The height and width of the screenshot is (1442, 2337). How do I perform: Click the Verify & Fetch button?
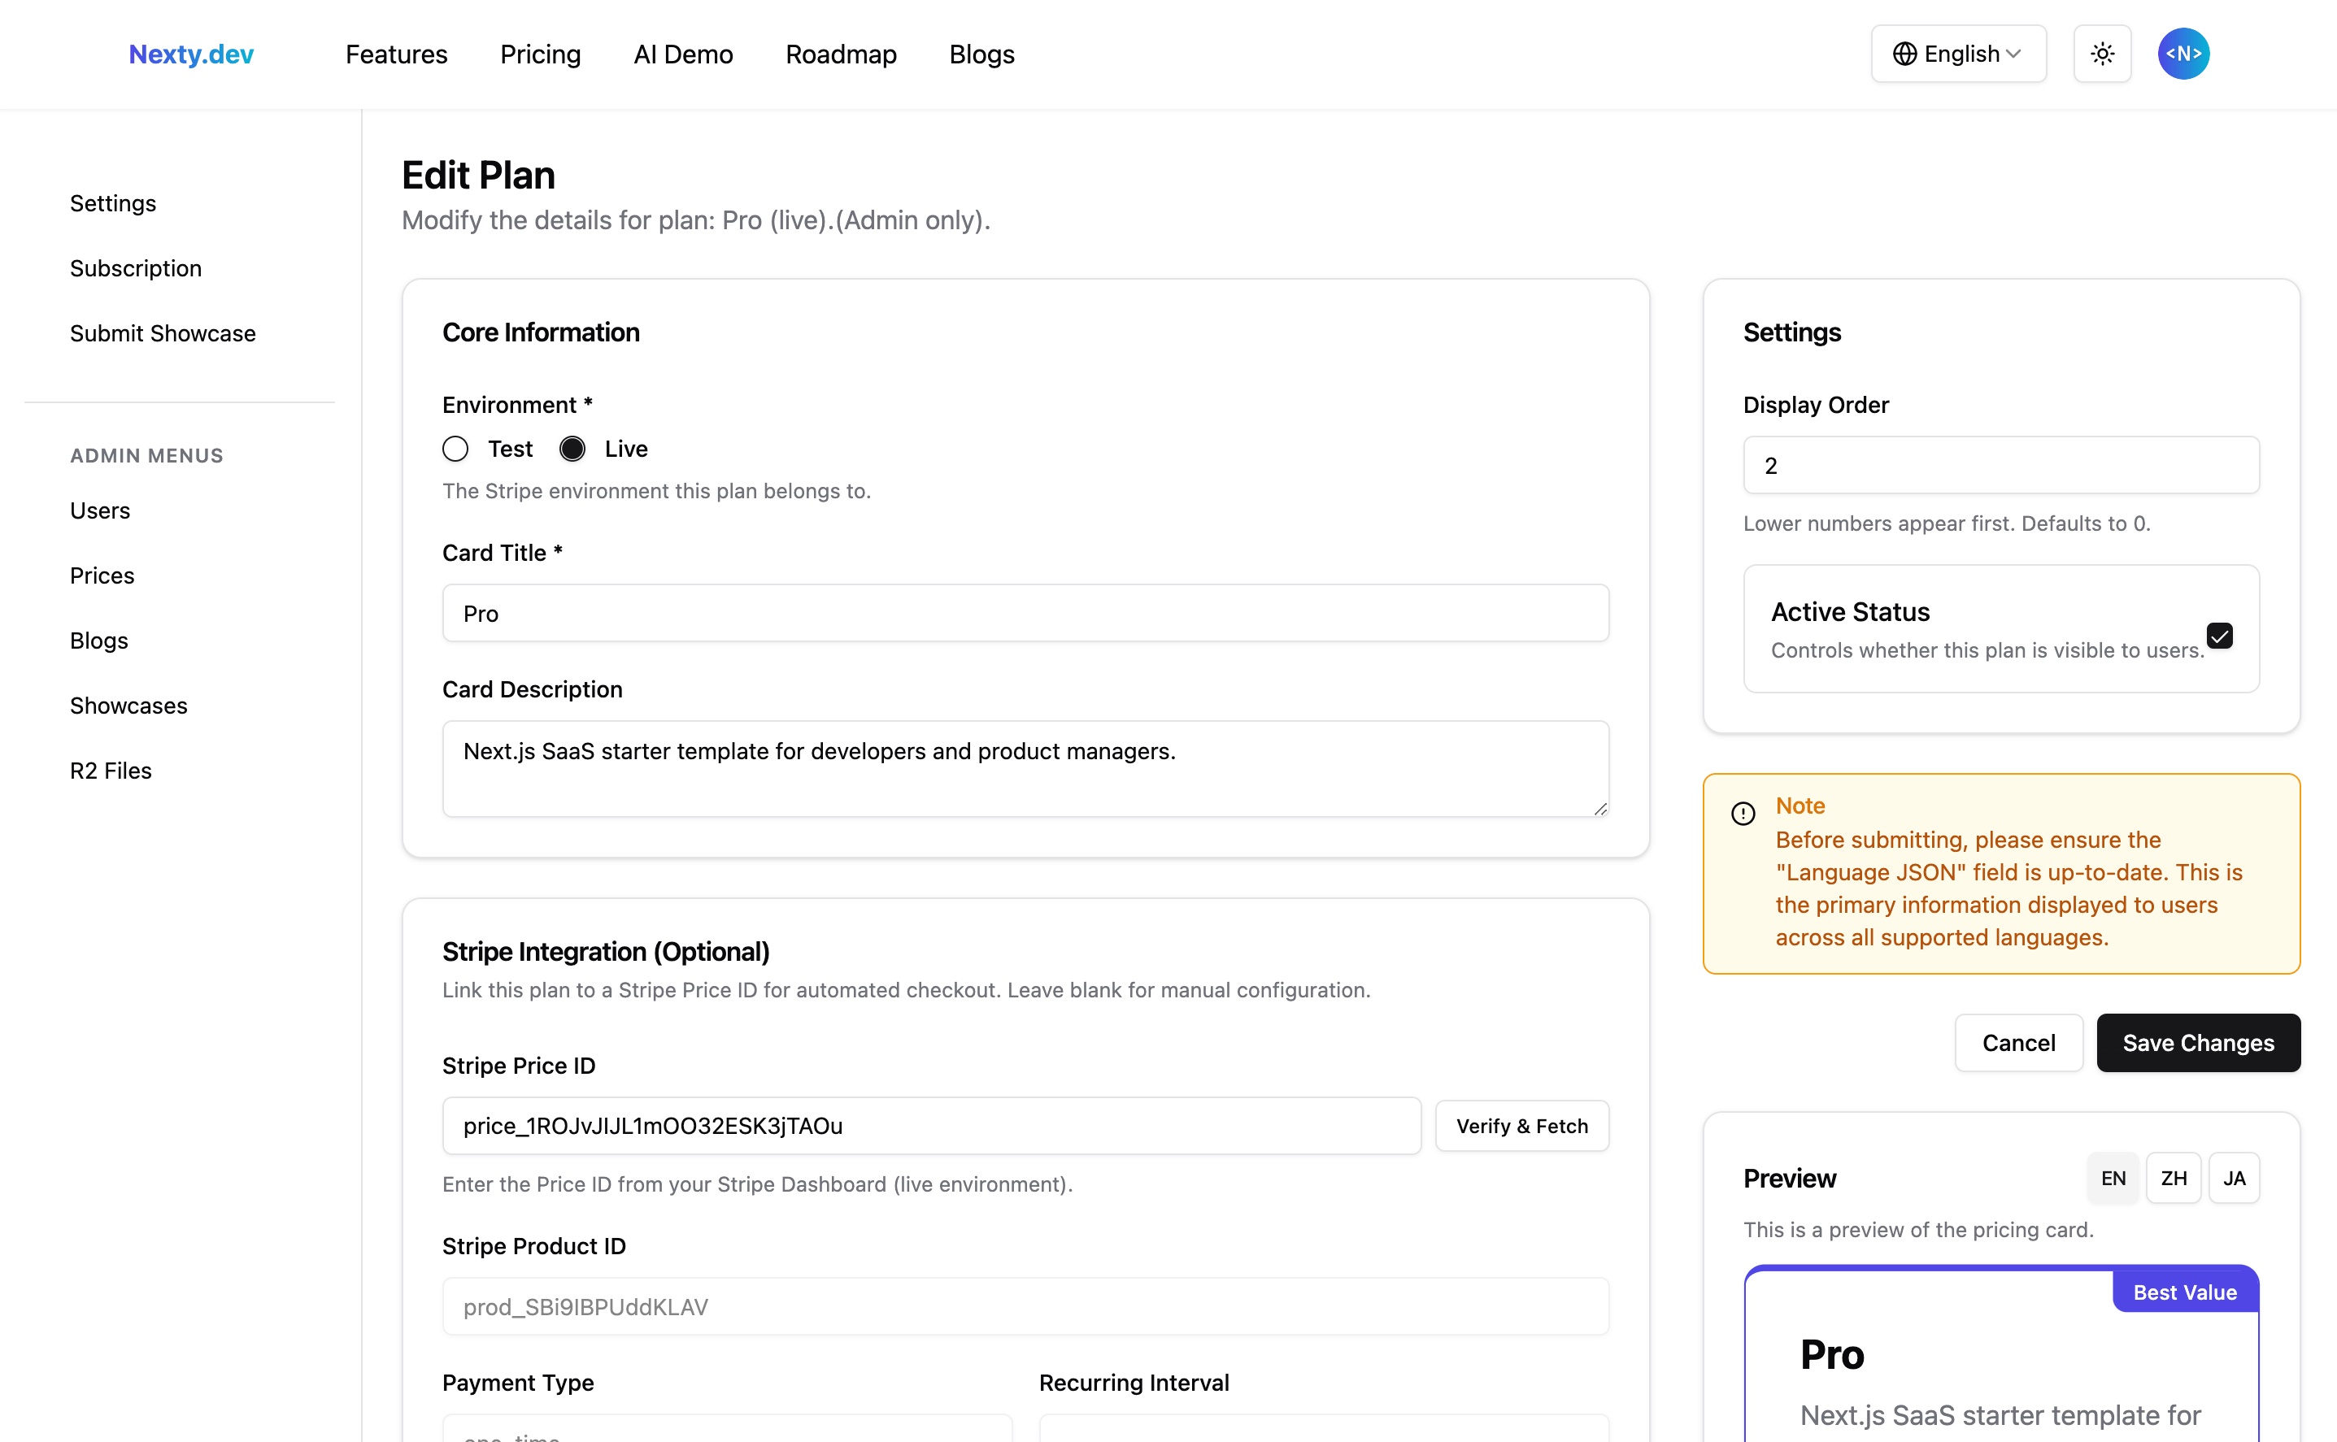click(1521, 1127)
